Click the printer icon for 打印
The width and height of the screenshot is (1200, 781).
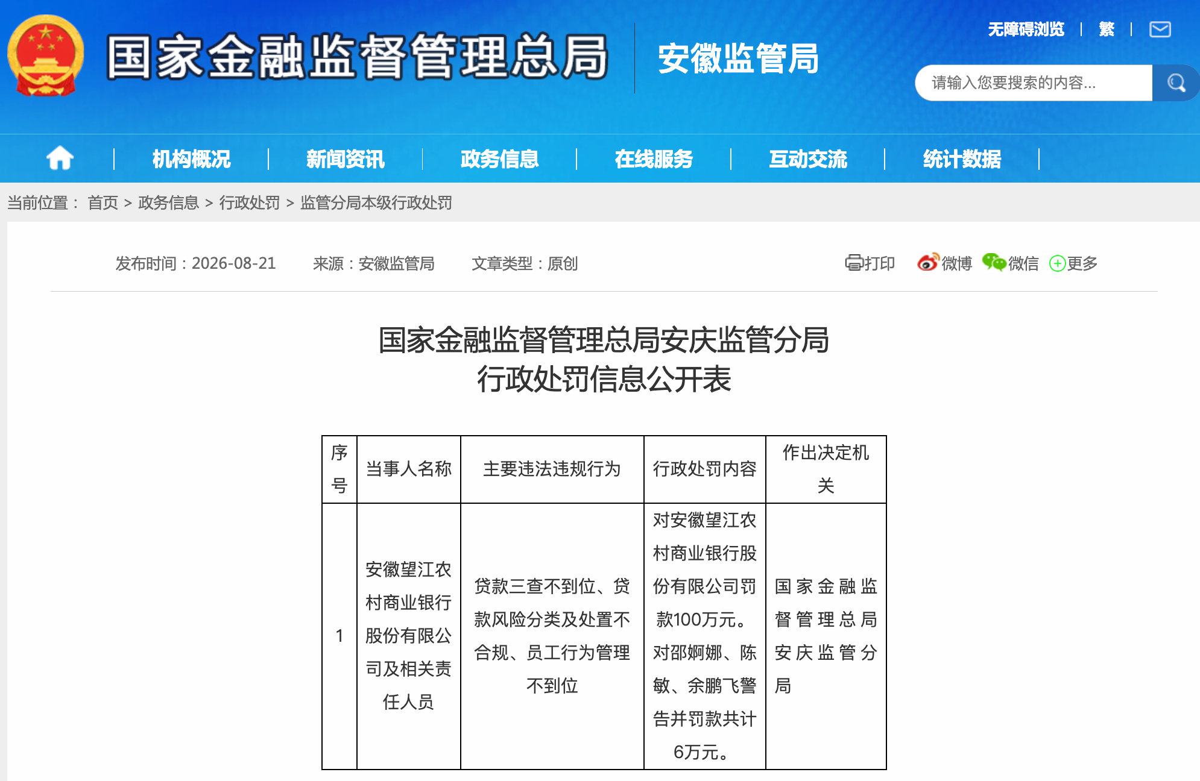854,263
